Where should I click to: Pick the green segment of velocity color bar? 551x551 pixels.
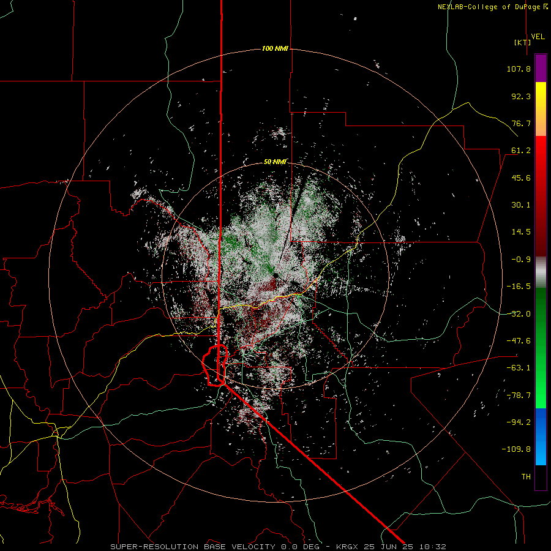541,348
